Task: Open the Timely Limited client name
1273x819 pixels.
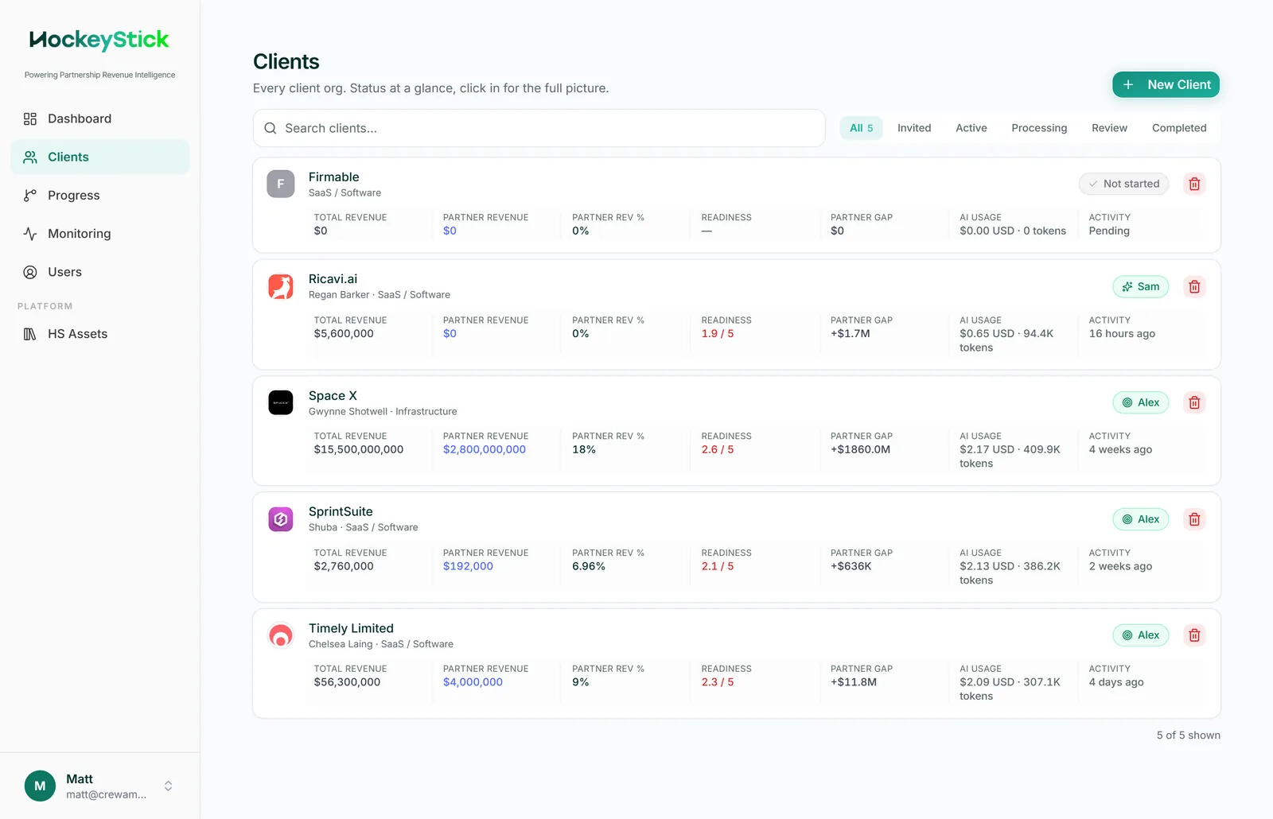Action: click(351, 628)
